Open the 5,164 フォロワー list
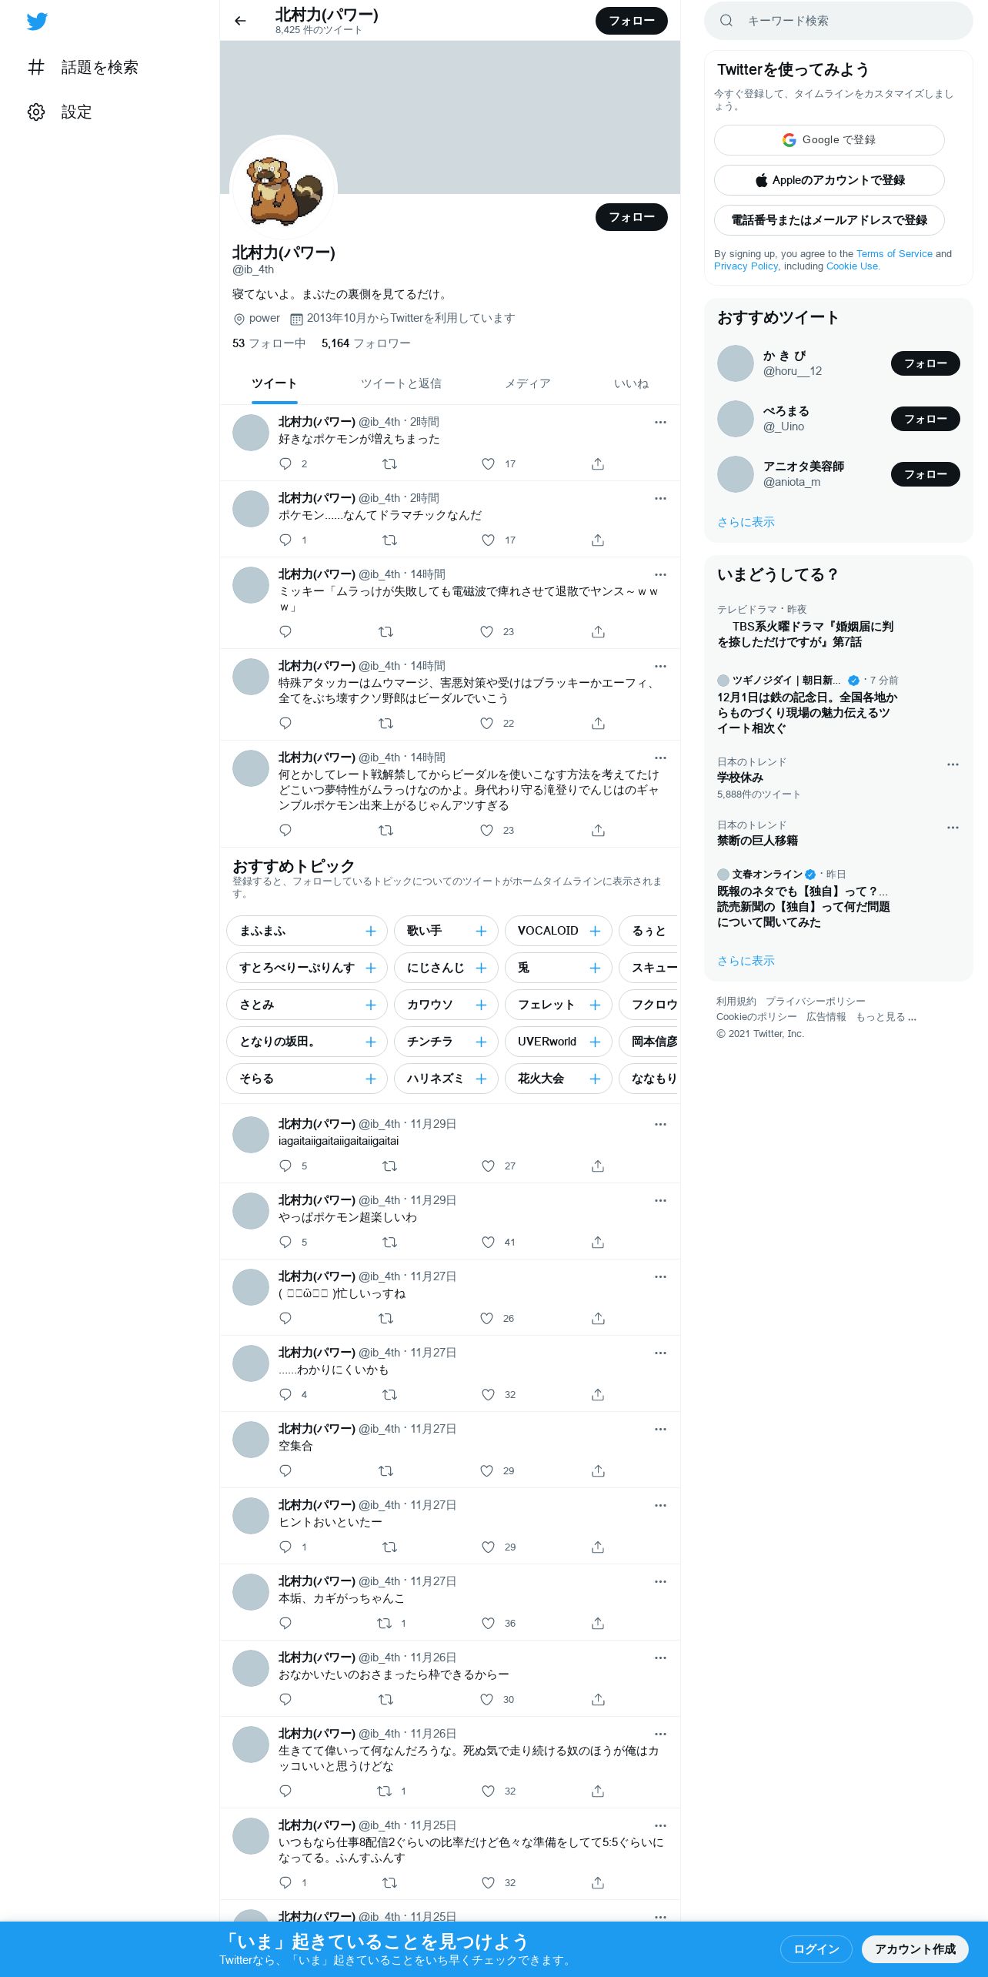The image size is (988, 1977). 366,343
